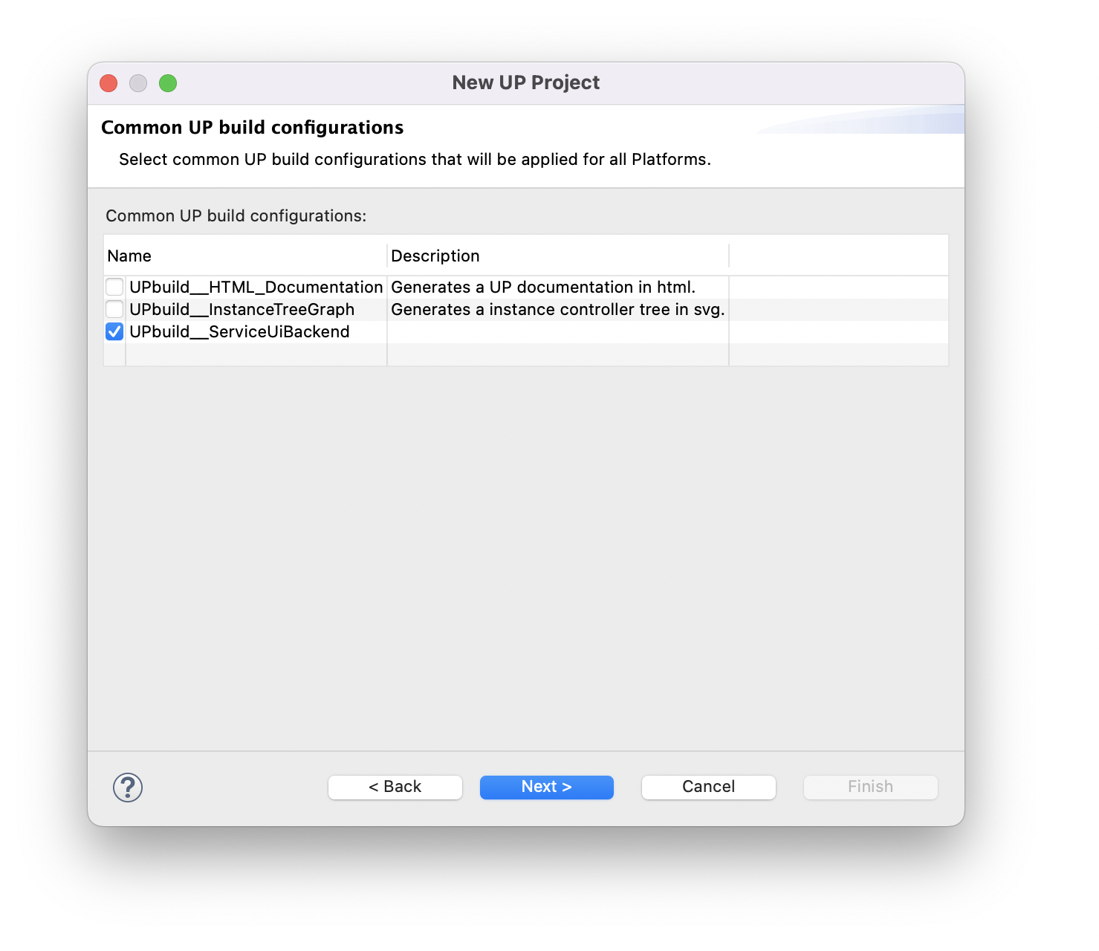Screen dimensions: 1099x951
Task: Click the empty third column header
Action: click(x=838, y=256)
